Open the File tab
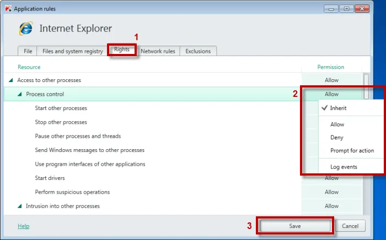 [x=28, y=51]
